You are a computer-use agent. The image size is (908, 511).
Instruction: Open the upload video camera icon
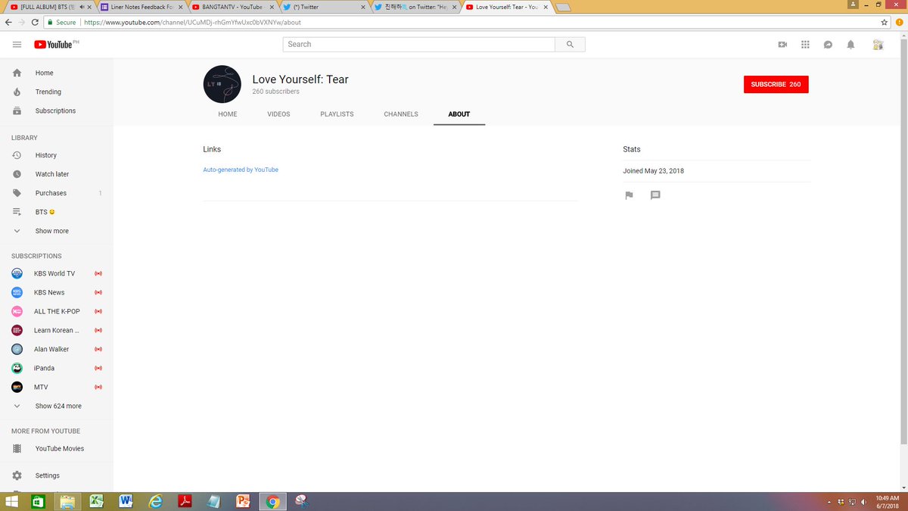(x=782, y=45)
